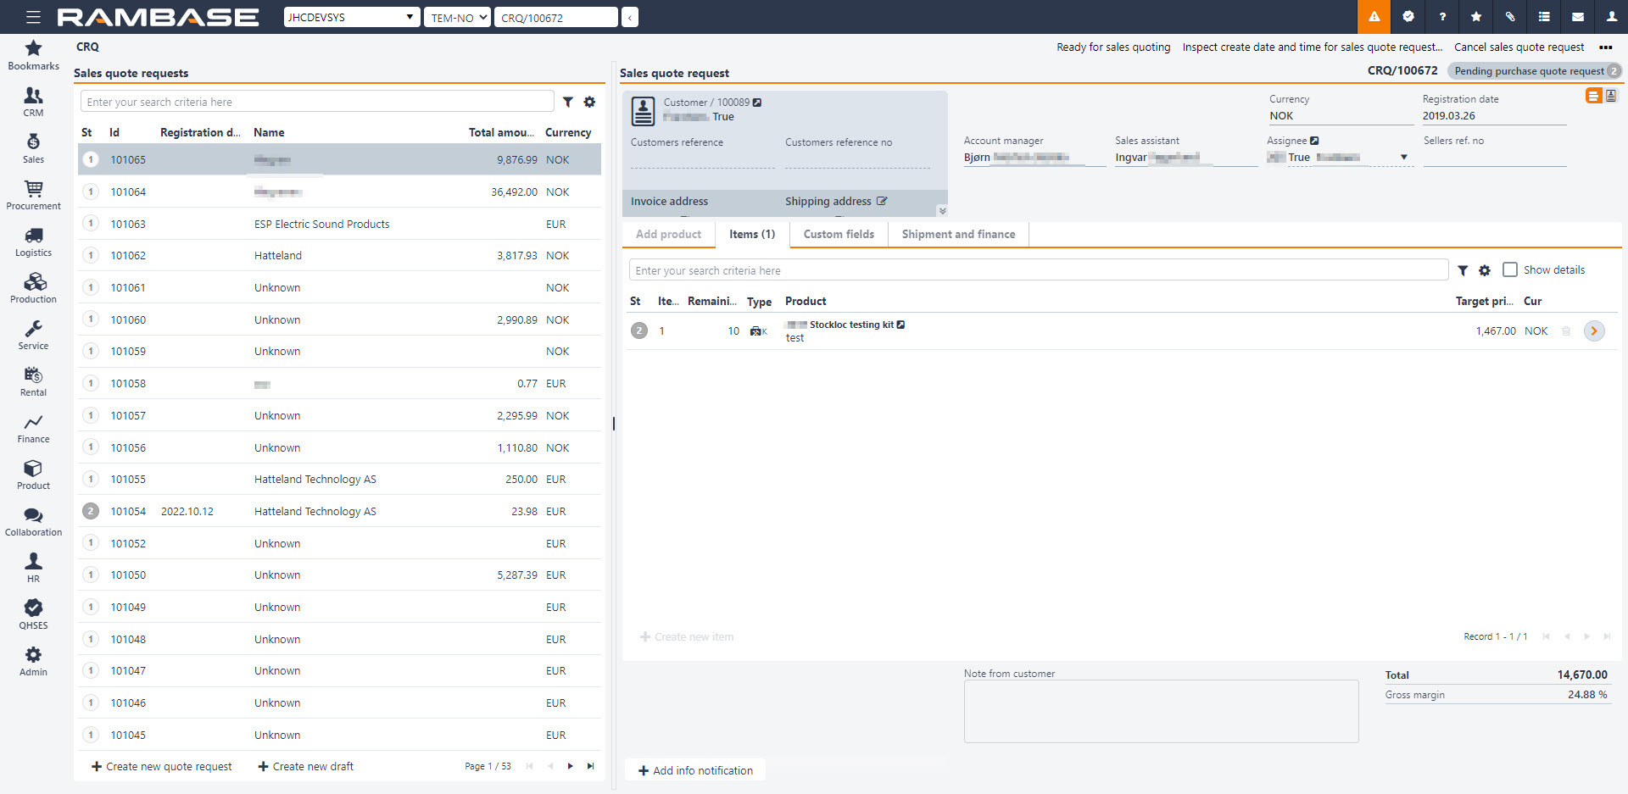Click the orange alert warning icon

point(1374,17)
